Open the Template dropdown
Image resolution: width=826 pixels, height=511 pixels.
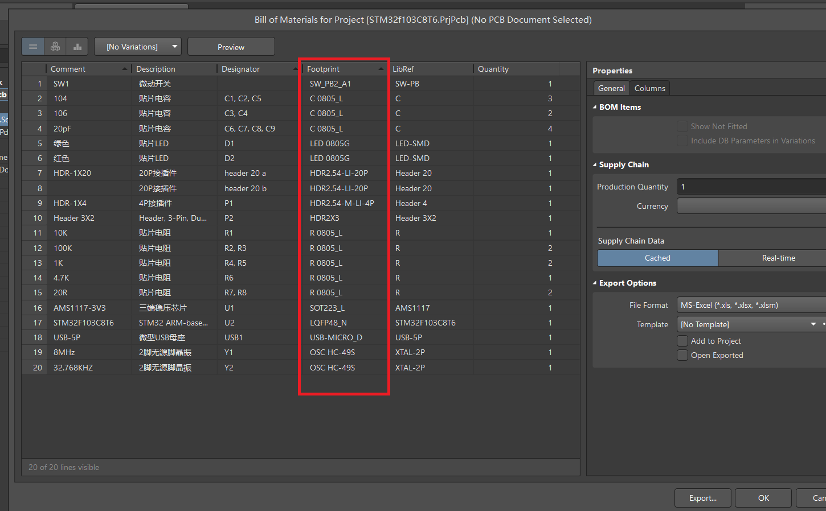pos(812,324)
